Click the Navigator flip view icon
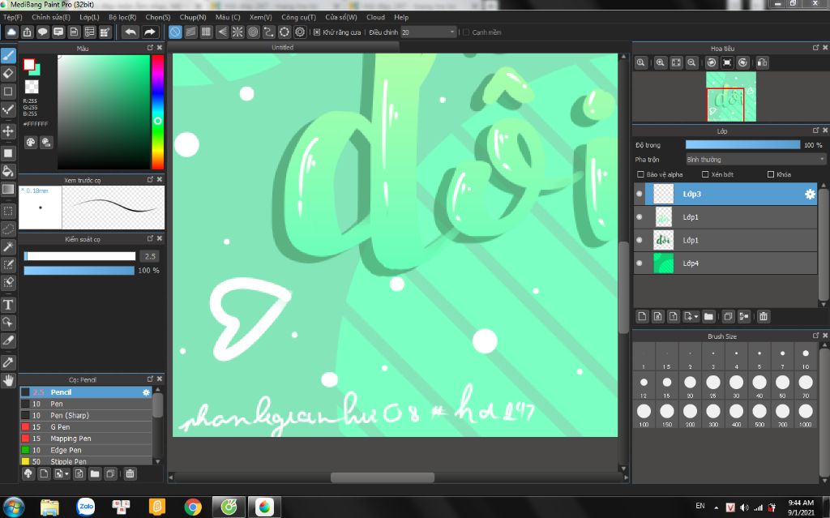 click(x=762, y=62)
